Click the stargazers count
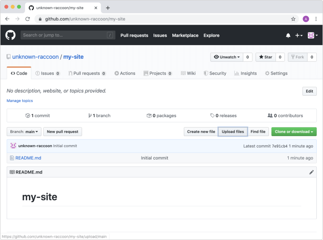 pyautogui.click(x=280, y=57)
